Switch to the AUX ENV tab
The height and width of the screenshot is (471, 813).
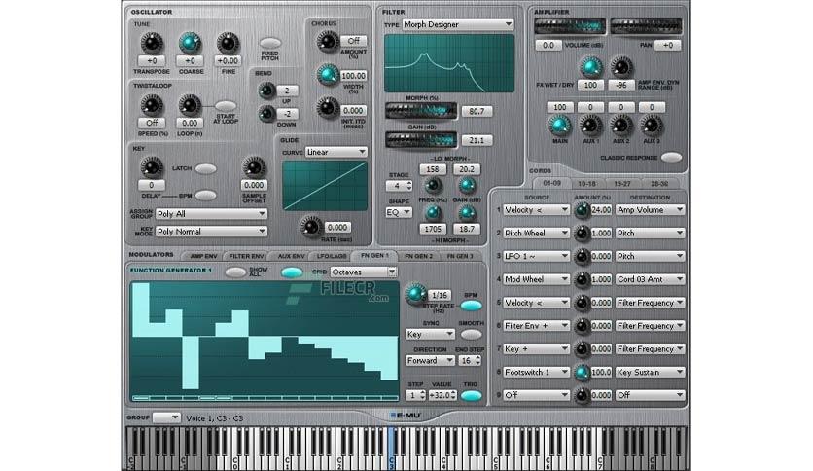[291, 256]
